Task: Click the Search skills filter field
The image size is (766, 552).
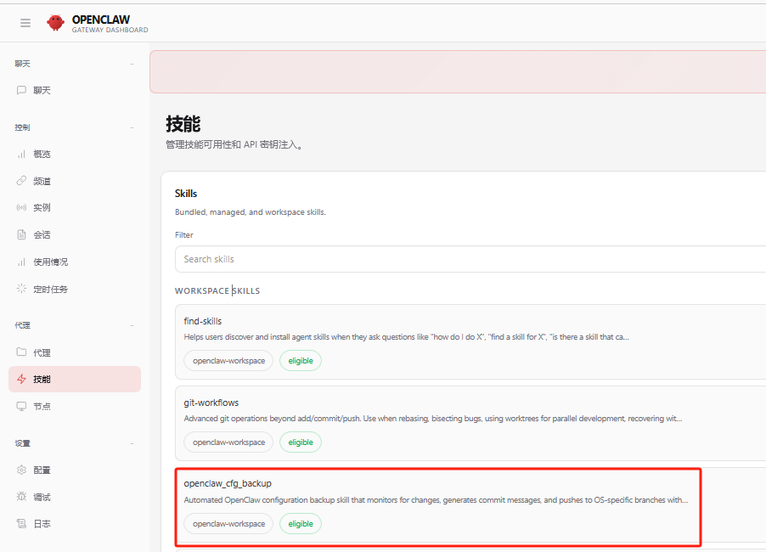Action: click(x=467, y=259)
